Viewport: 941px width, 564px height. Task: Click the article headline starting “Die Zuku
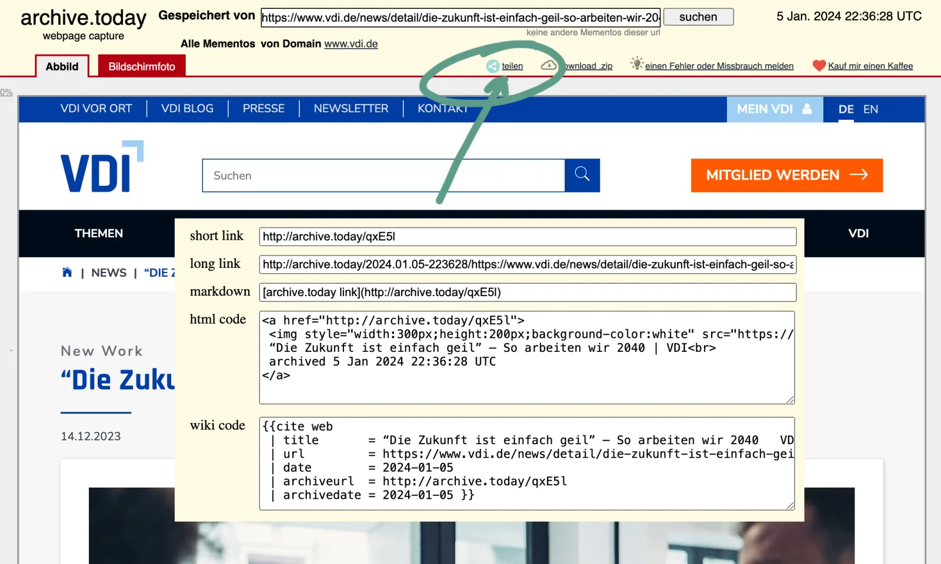pos(118,380)
